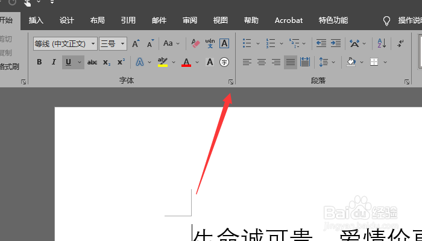Open the Clipboard pane launcher

click(x=24, y=82)
